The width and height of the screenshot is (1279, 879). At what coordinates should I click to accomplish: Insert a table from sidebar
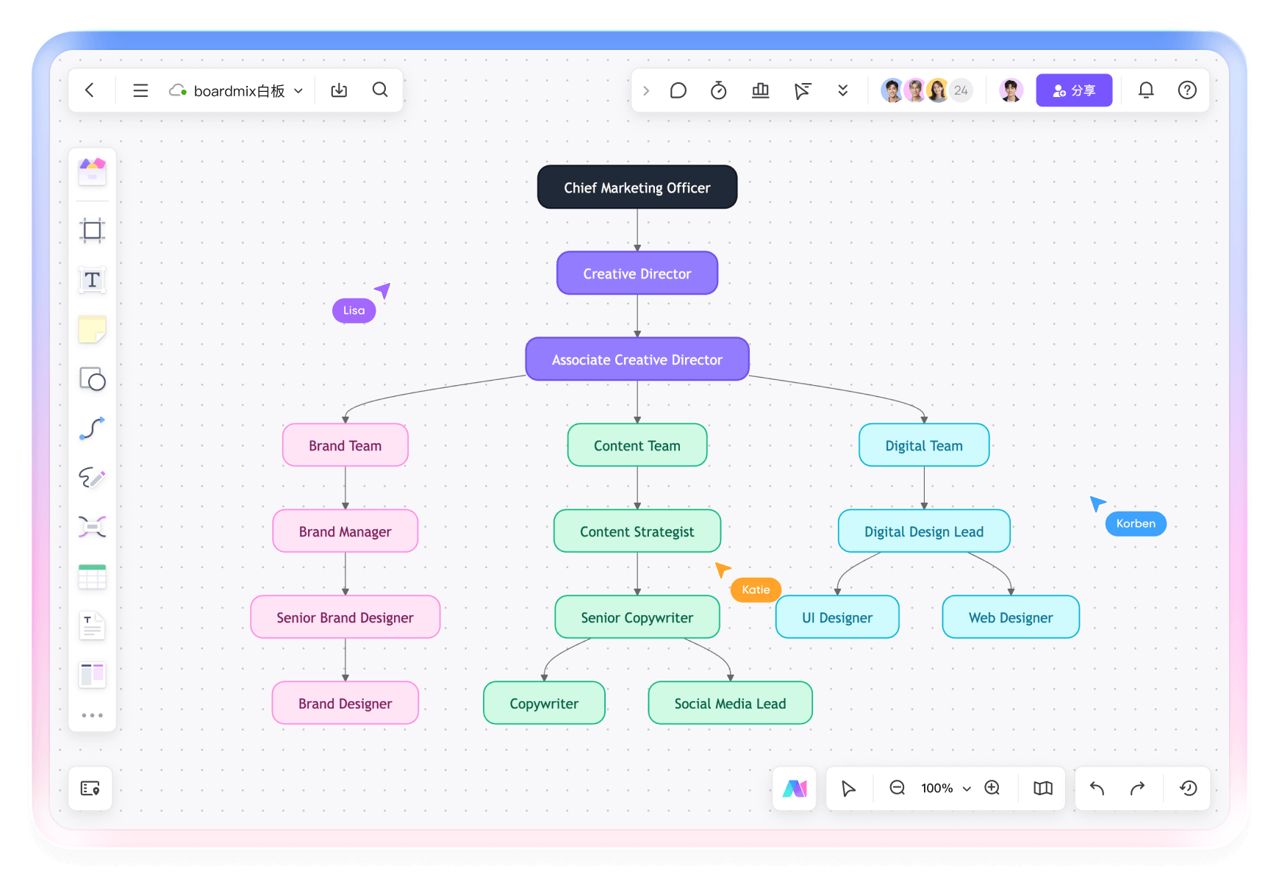[x=92, y=577]
